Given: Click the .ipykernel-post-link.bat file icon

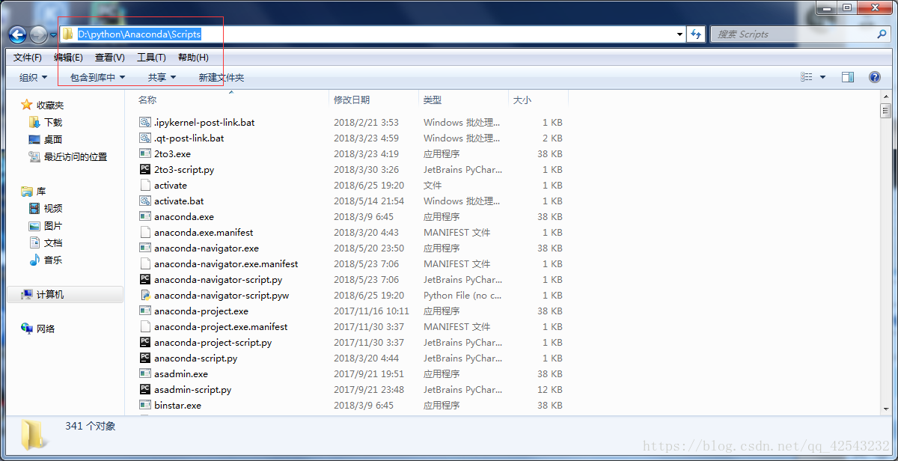Looking at the screenshot, I should 145,122.
